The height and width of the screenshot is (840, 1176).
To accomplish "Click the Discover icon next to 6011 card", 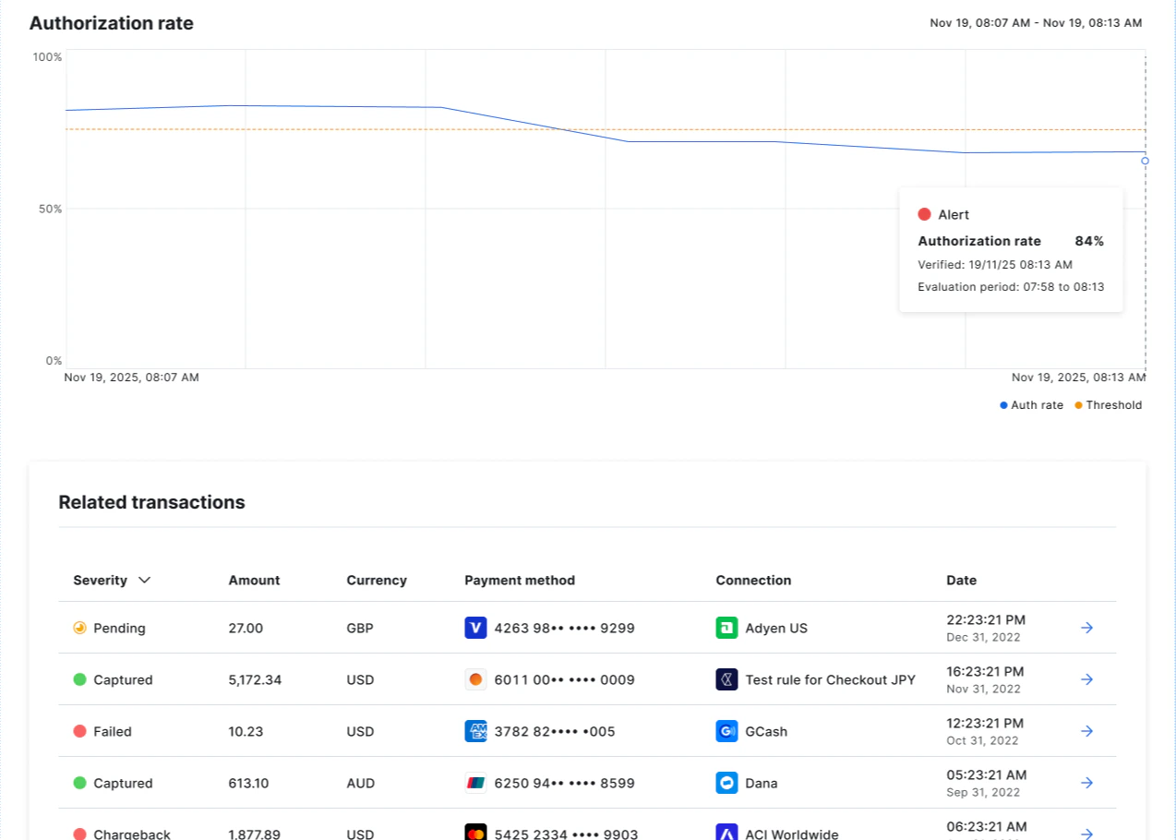I will pos(474,679).
